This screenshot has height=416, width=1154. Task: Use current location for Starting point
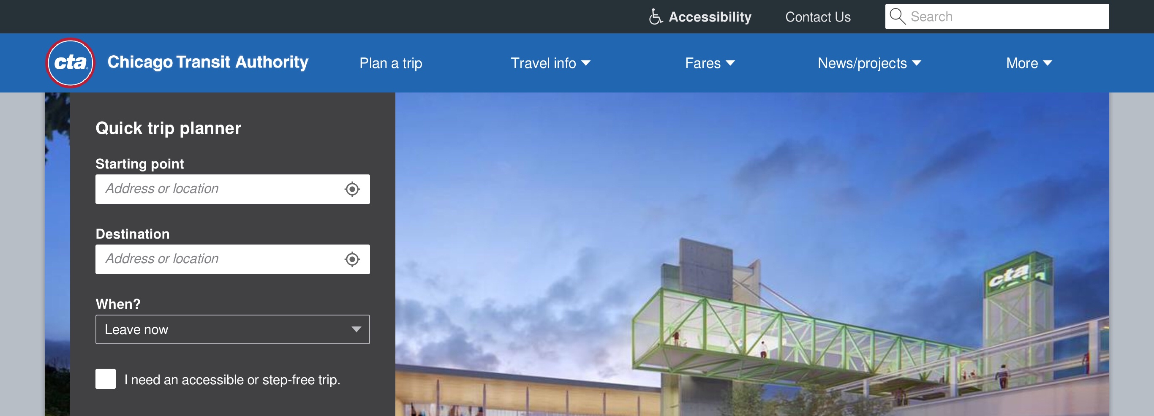(352, 189)
